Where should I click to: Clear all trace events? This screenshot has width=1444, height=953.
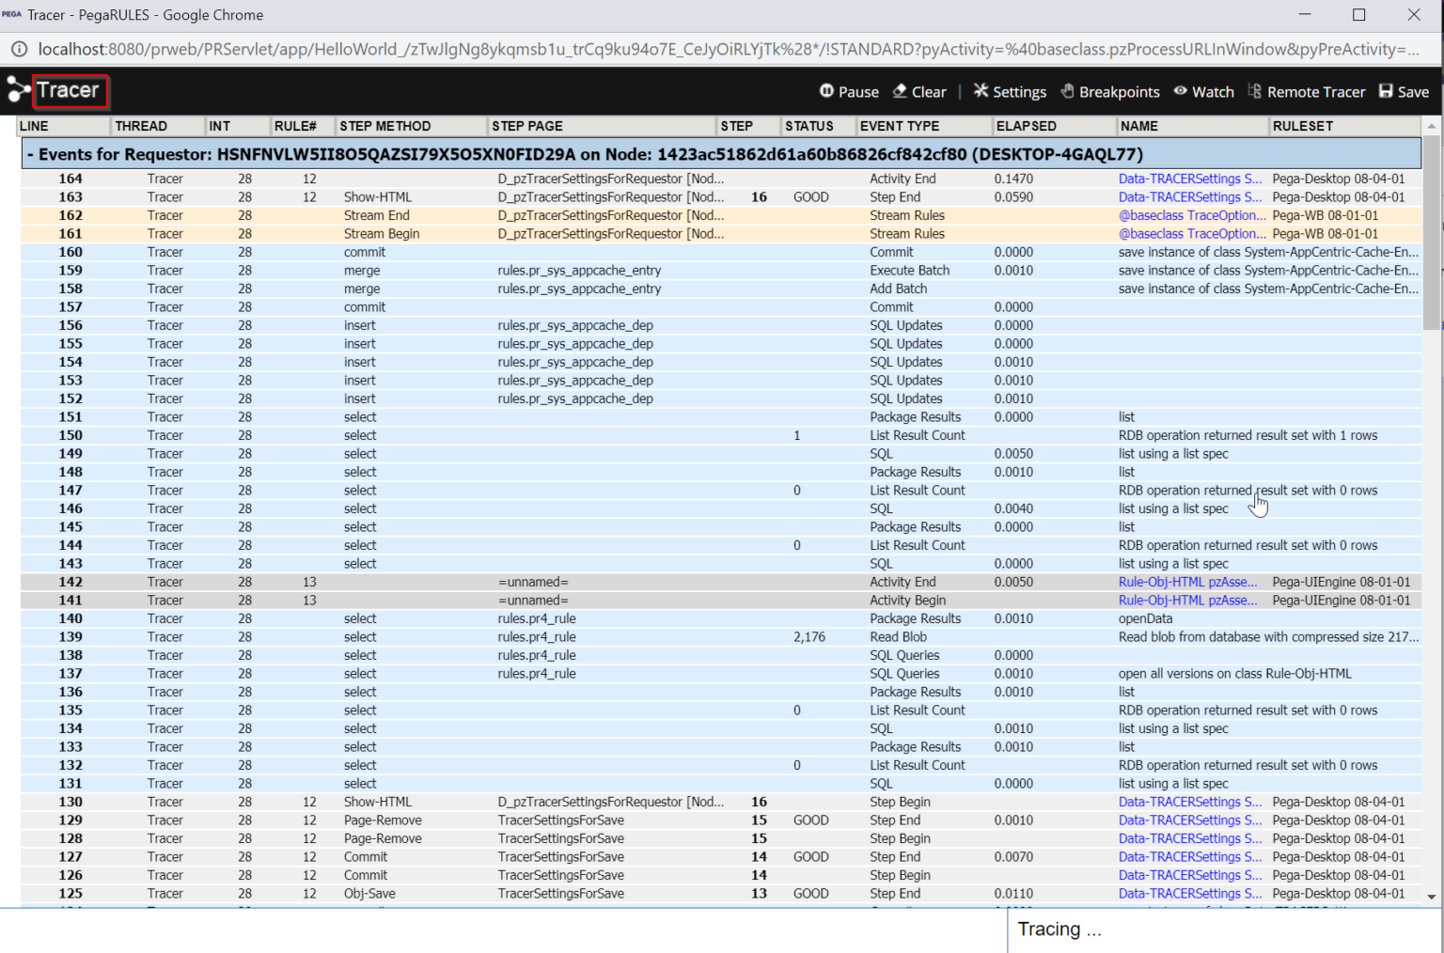click(x=919, y=91)
